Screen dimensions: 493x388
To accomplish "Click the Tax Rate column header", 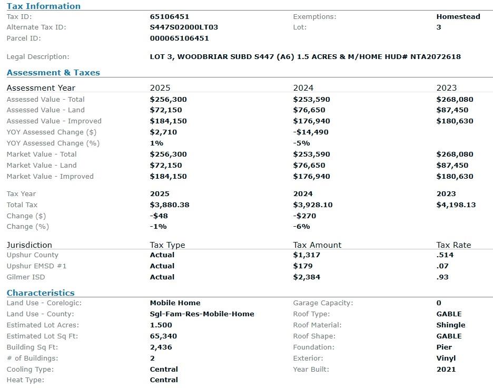I will click(454, 245).
